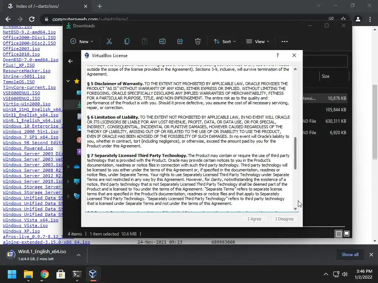Expand the This PC tree node
The width and height of the screenshot is (378, 283).
[68, 181]
